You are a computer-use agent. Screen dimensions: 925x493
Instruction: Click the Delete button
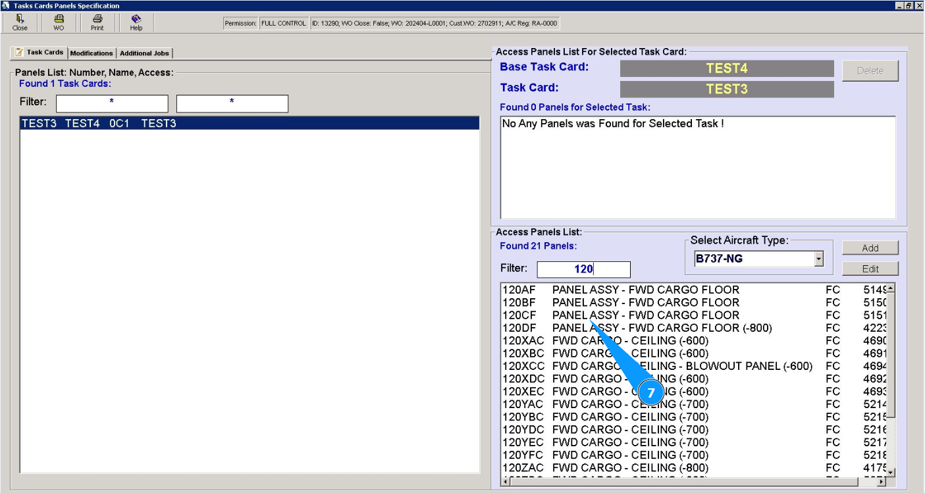tap(870, 71)
